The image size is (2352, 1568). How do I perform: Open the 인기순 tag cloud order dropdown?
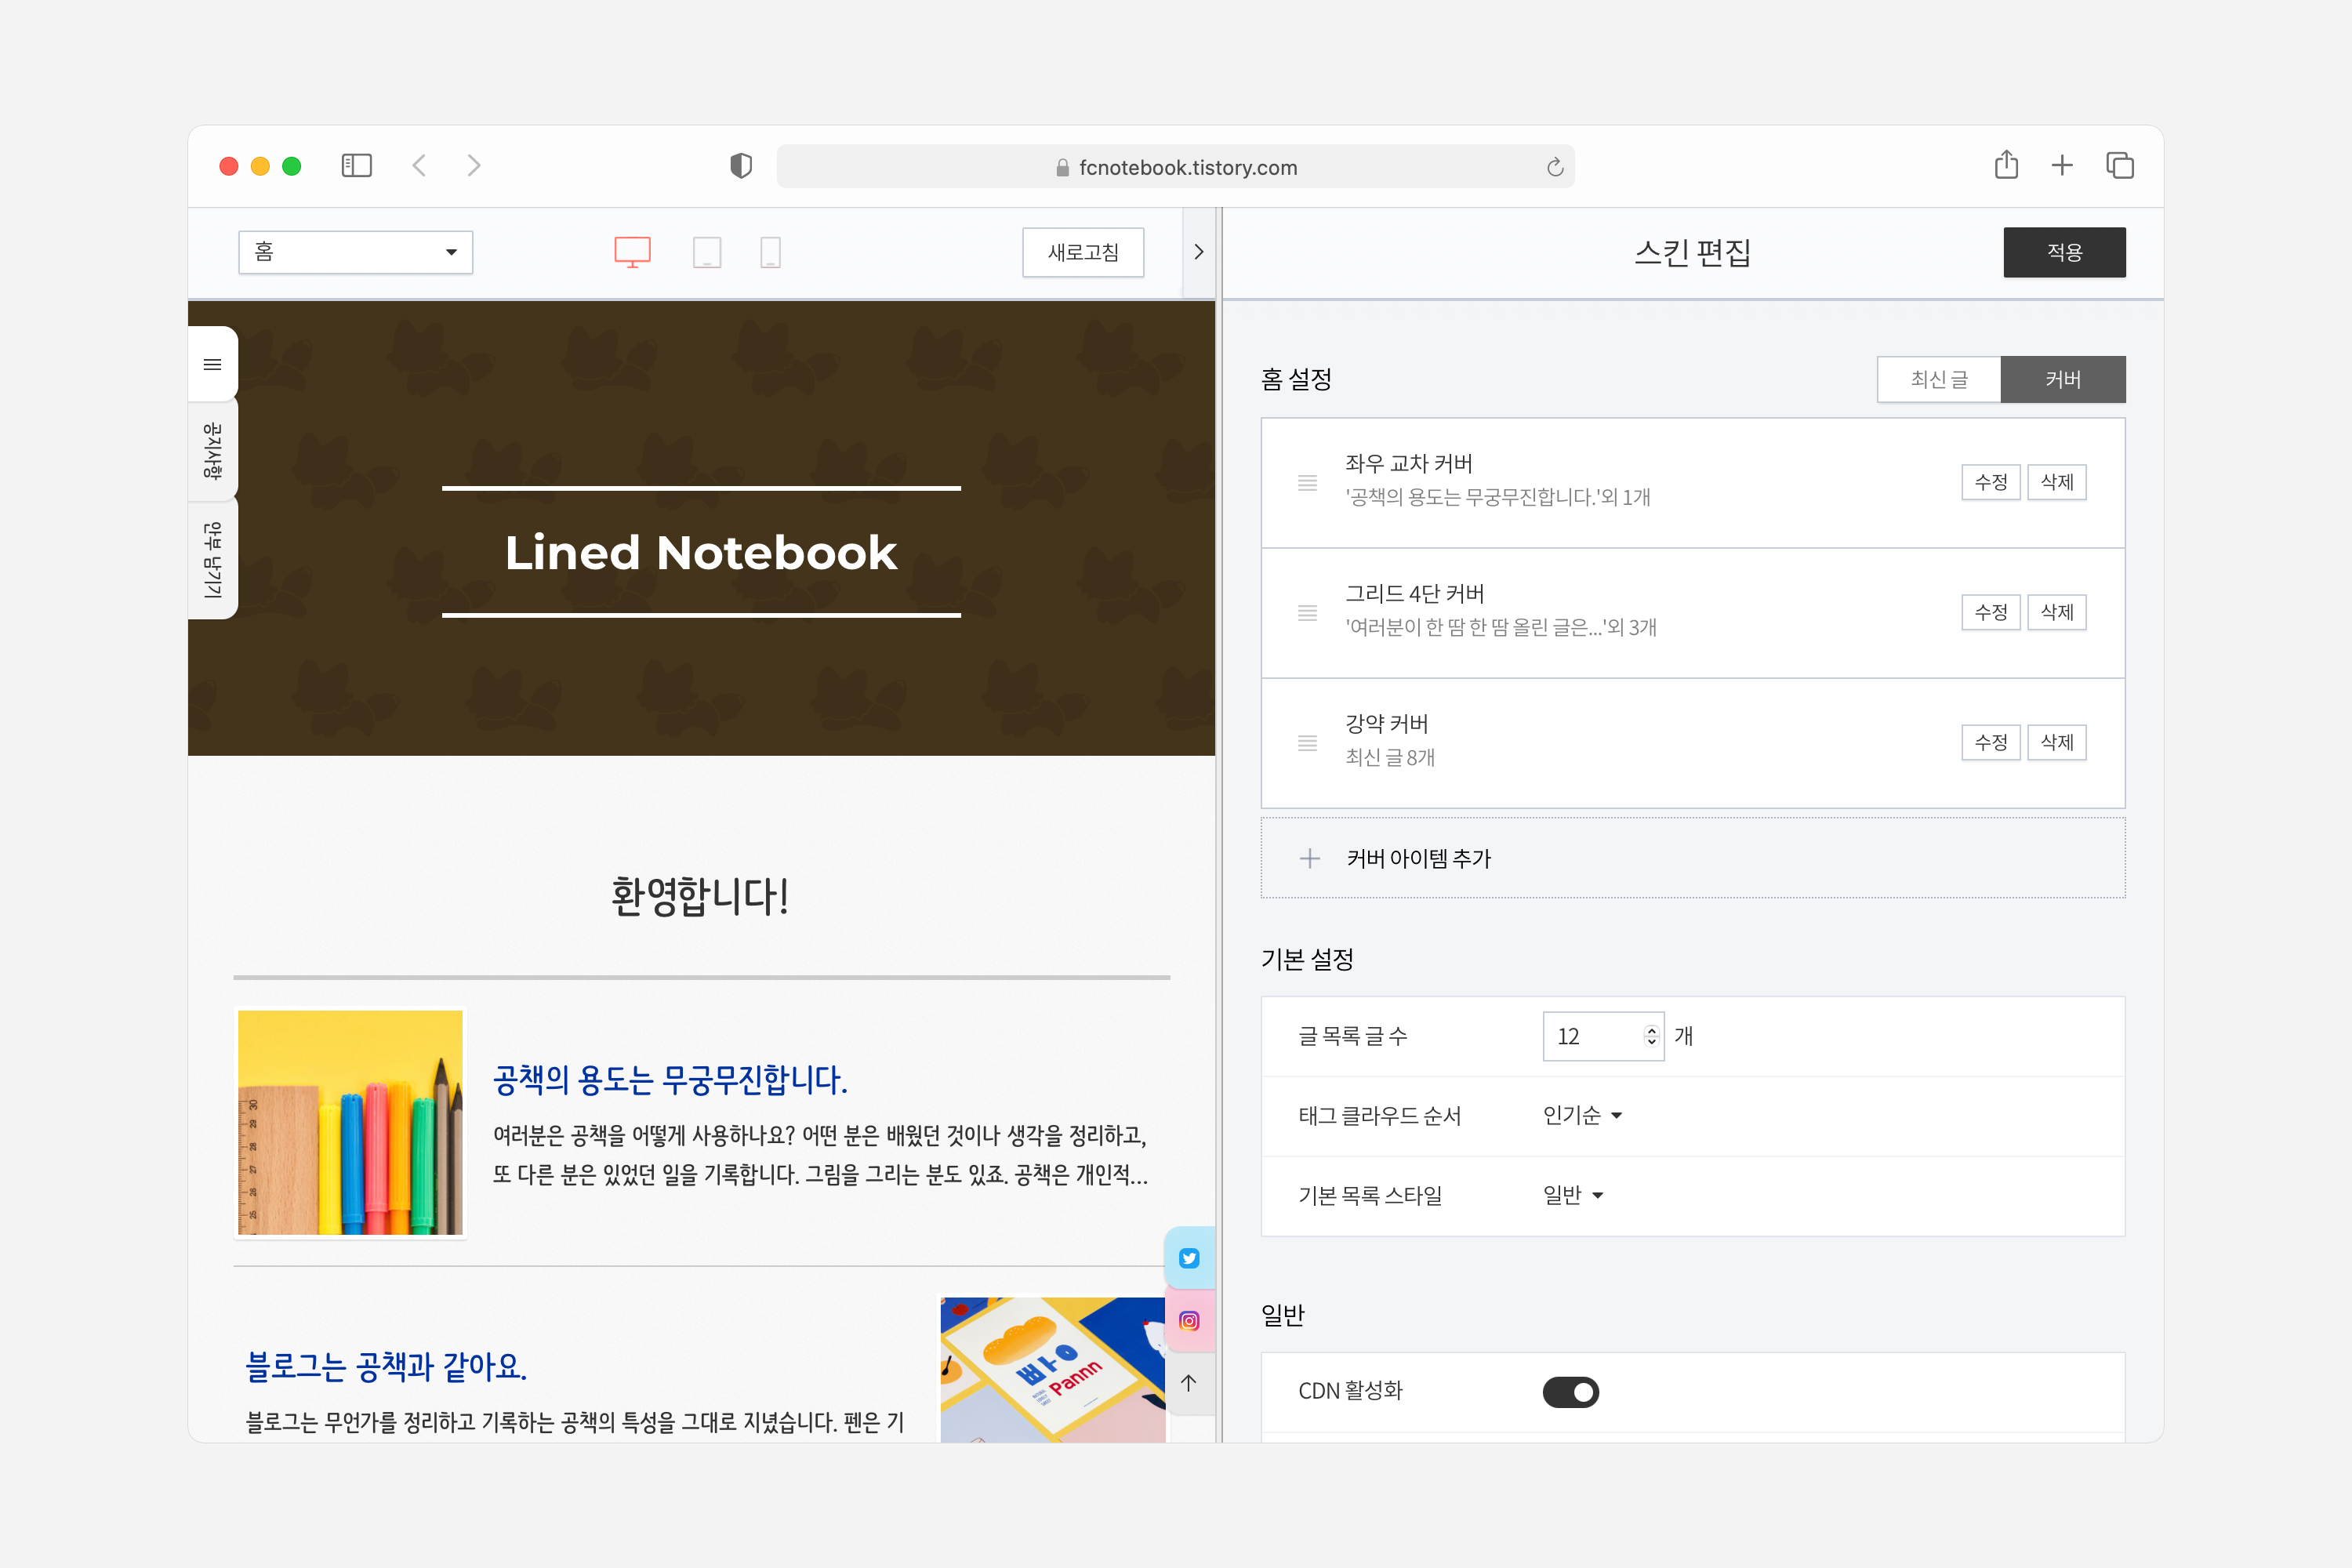(x=1583, y=1115)
